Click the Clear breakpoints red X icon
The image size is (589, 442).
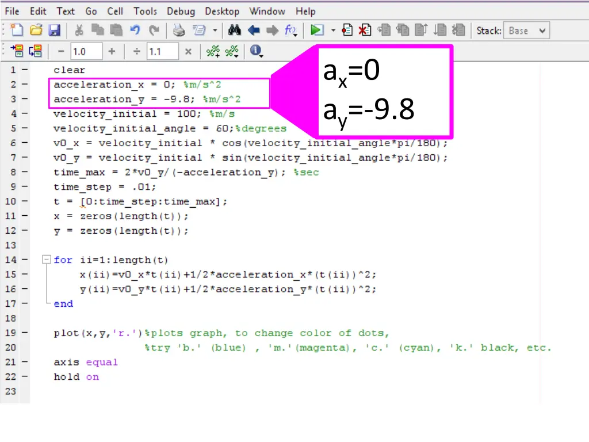click(x=365, y=30)
